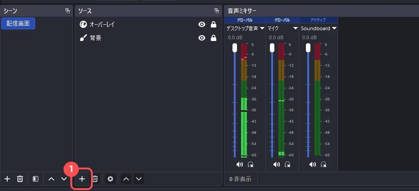The height and width of the screenshot is (191, 419).
Task: Toggle monitoring headphone for Soundboard
Action: (x=323, y=164)
